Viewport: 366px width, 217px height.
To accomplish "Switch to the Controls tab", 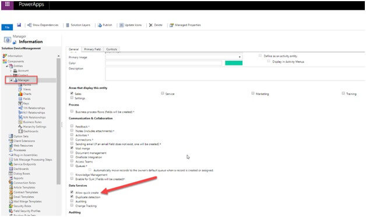I will point(111,49).
